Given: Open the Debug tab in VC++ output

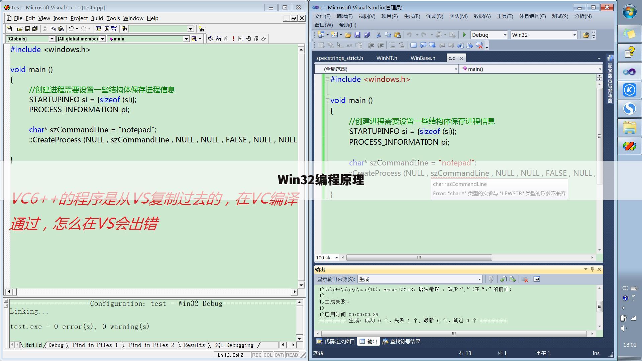Looking at the screenshot, I should click(x=56, y=345).
